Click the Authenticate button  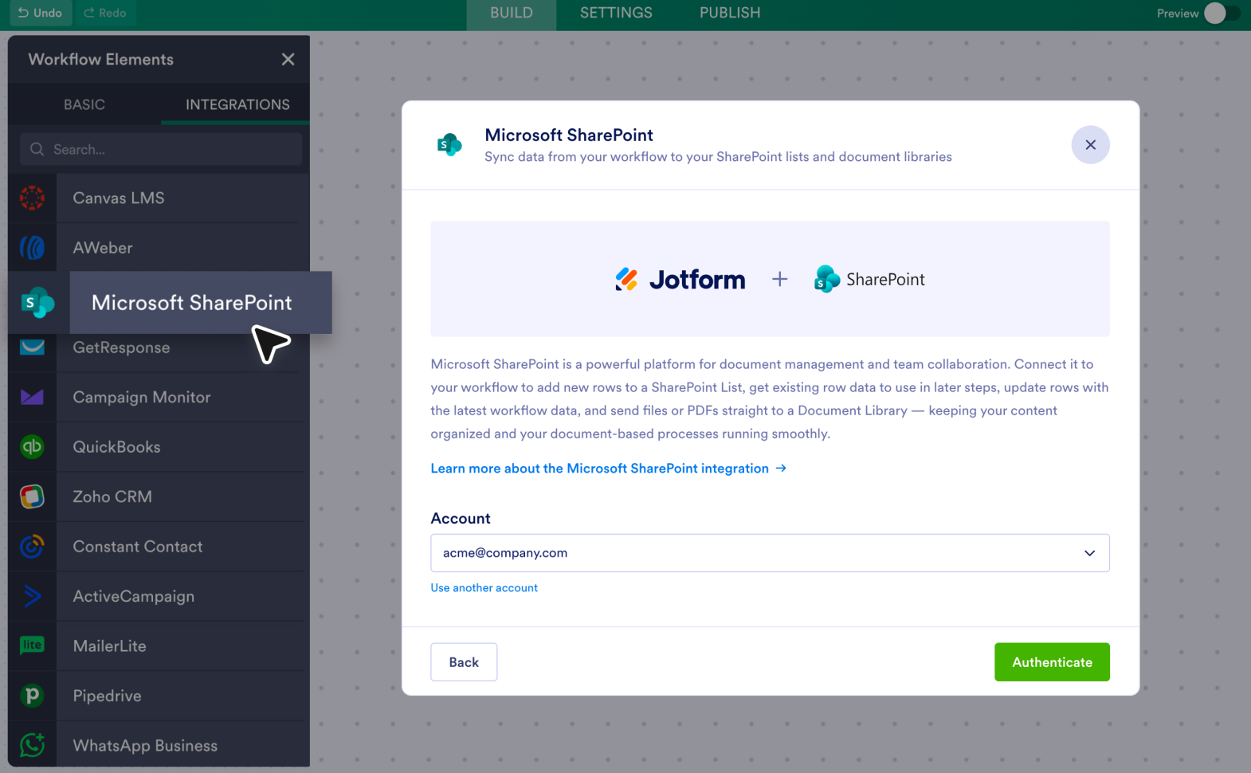pyautogui.click(x=1052, y=662)
